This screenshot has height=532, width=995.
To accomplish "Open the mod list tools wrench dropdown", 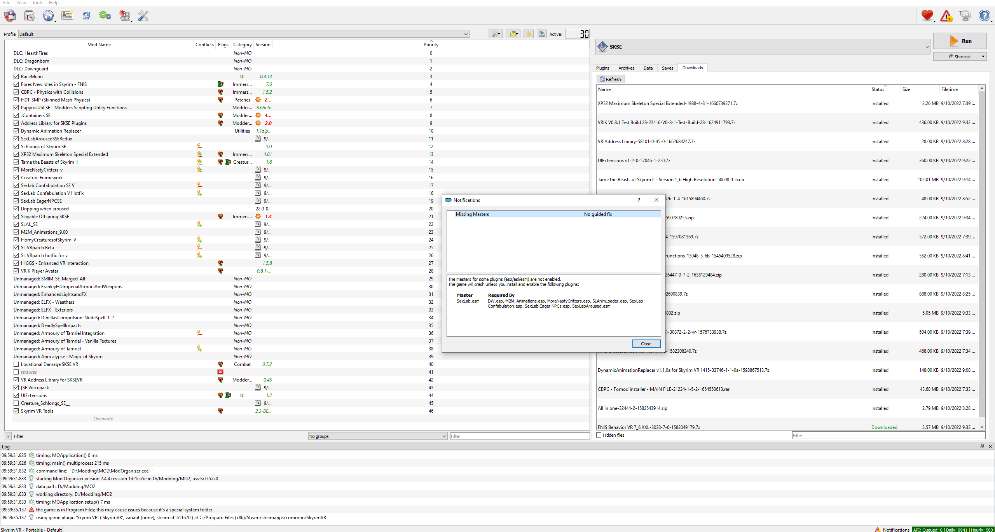I will pyautogui.click(x=495, y=34).
